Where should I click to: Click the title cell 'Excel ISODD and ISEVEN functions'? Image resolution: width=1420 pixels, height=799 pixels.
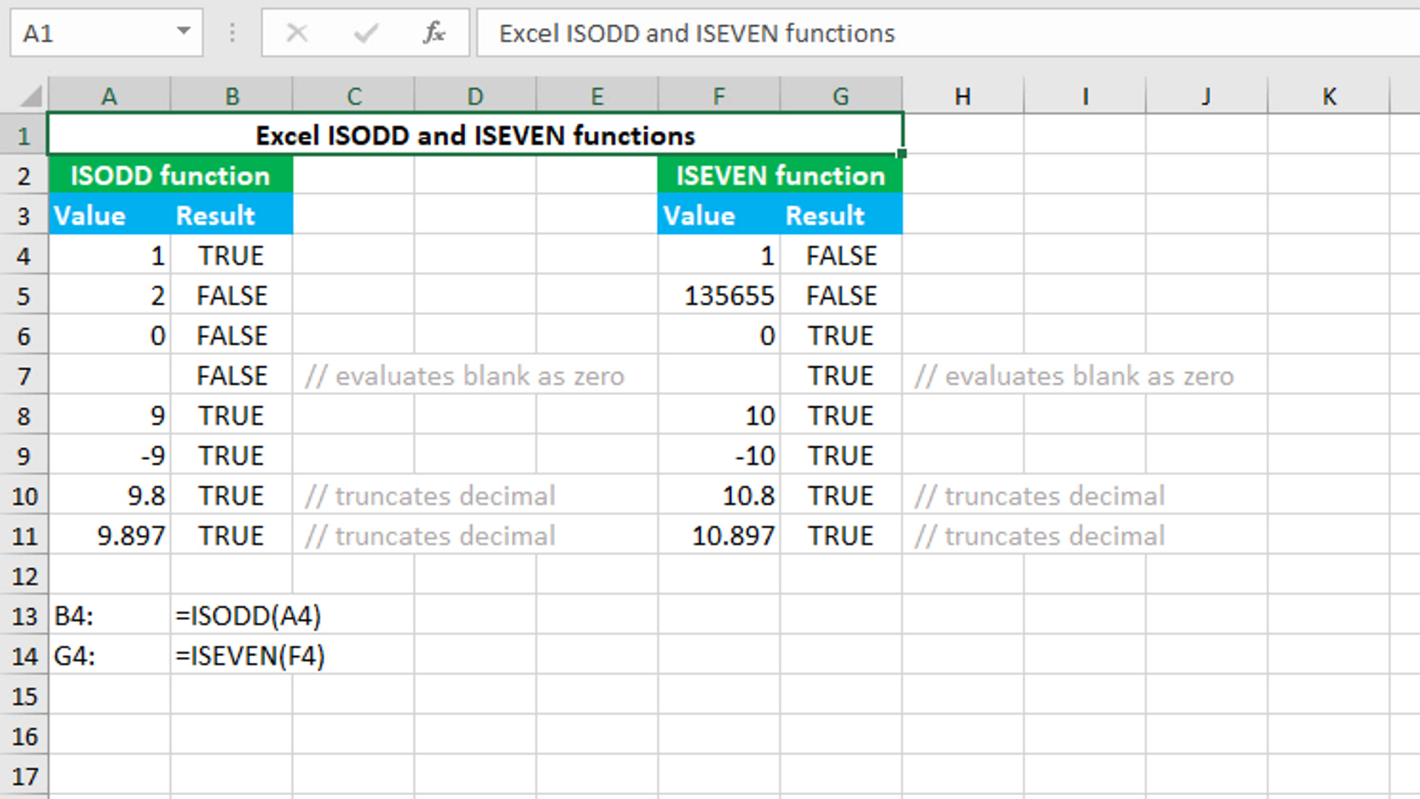point(475,135)
